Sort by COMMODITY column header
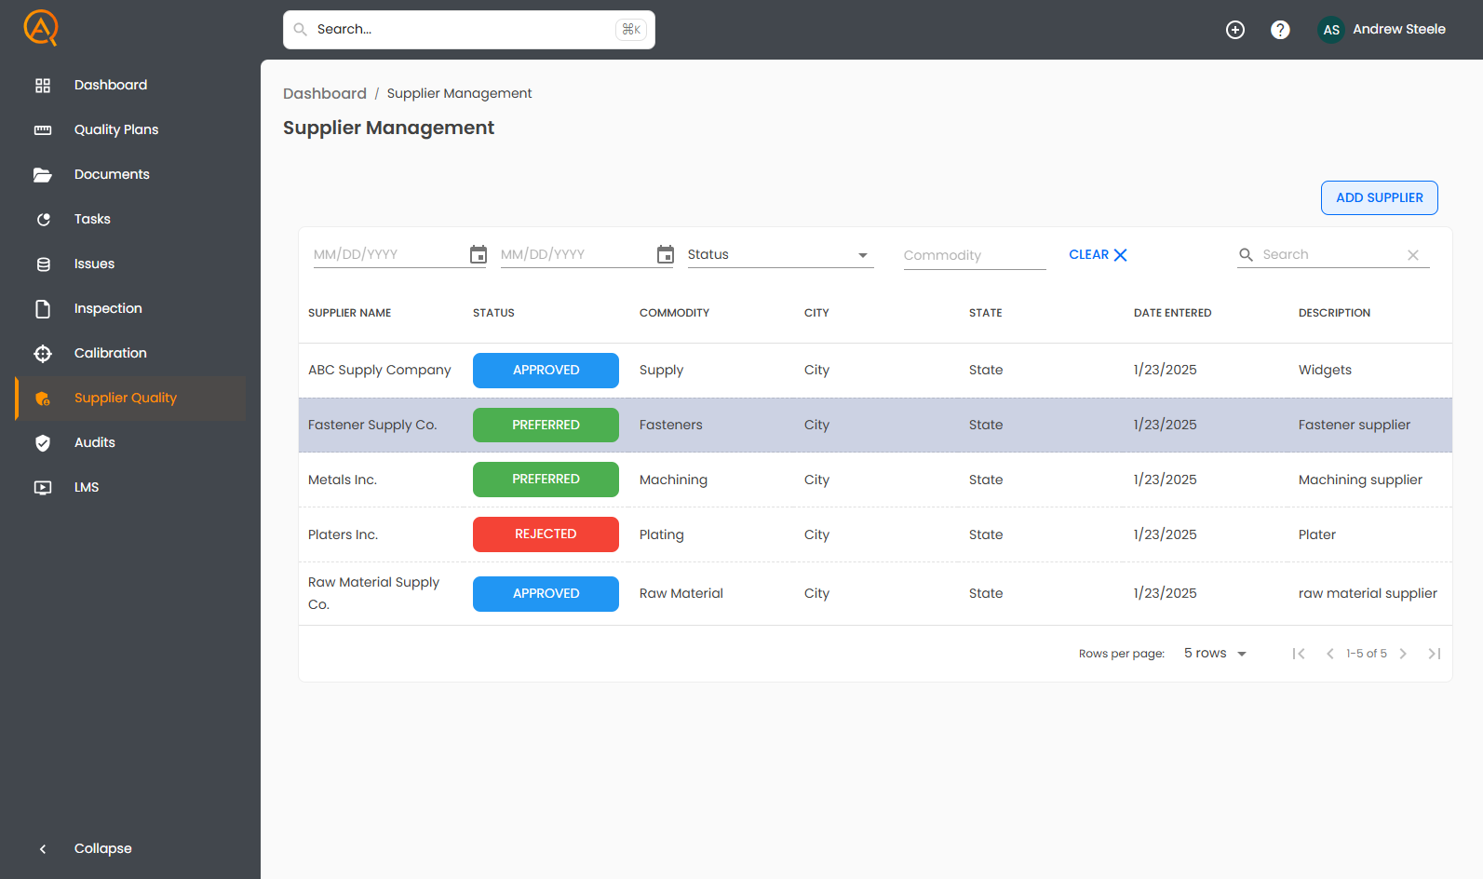1483x879 pixels. (x=674, y=314)
